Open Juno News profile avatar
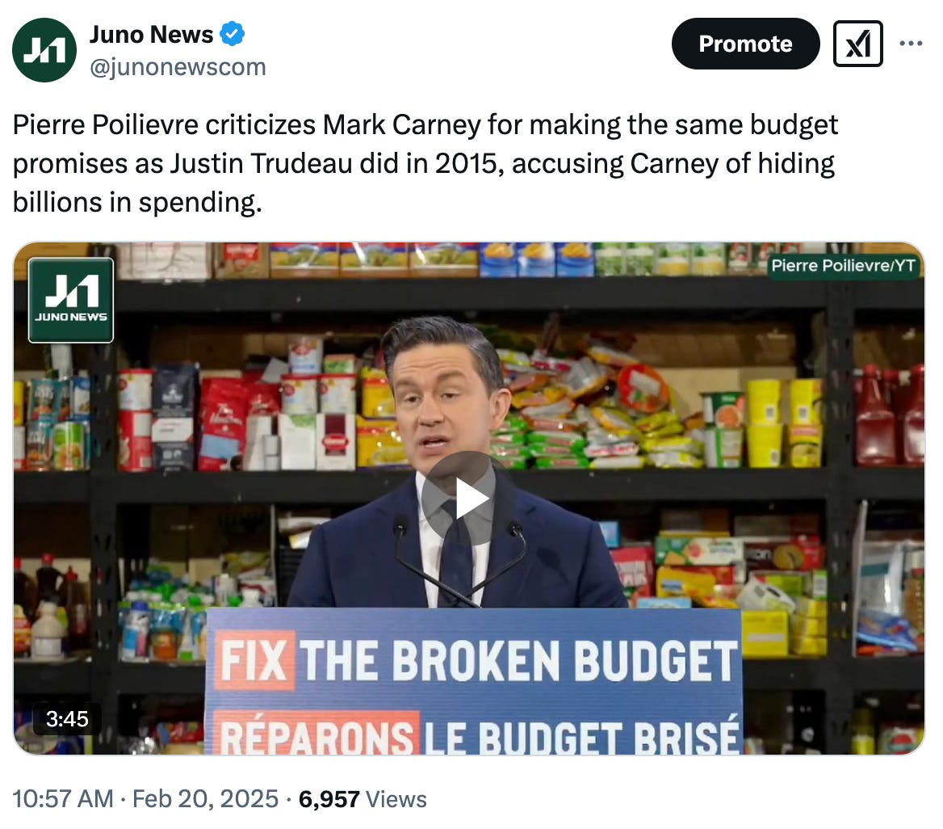 (x=44, y=50)
